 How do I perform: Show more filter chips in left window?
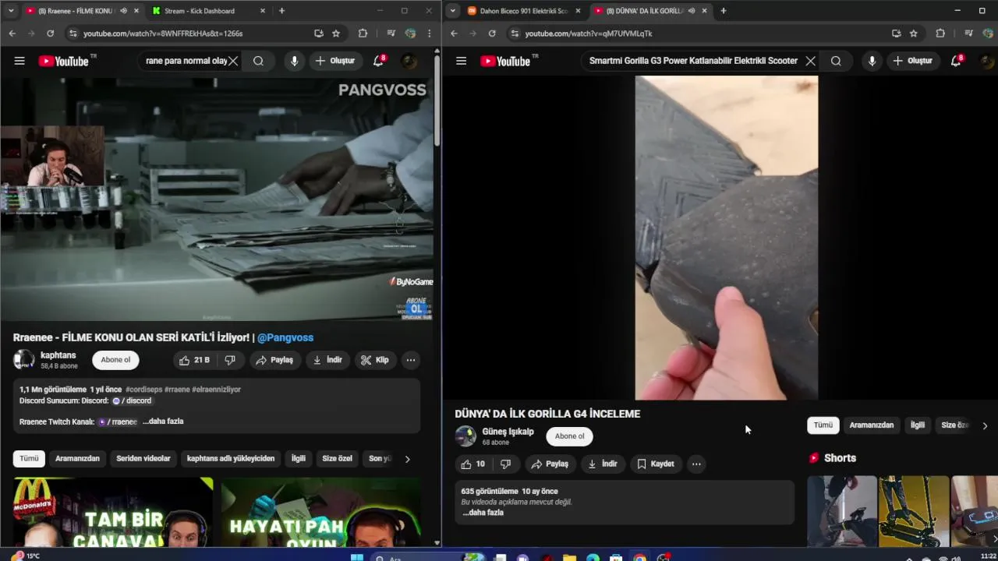407,459
